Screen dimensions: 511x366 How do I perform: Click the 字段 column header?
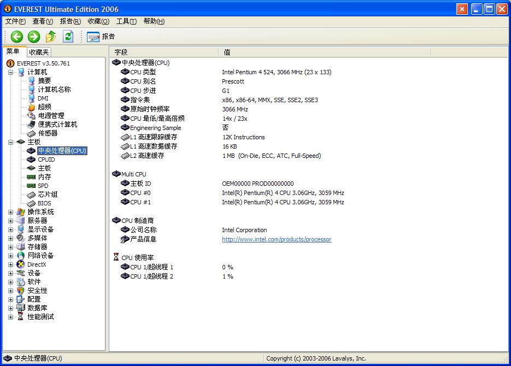pyautogui.click(x=165, y=52)
